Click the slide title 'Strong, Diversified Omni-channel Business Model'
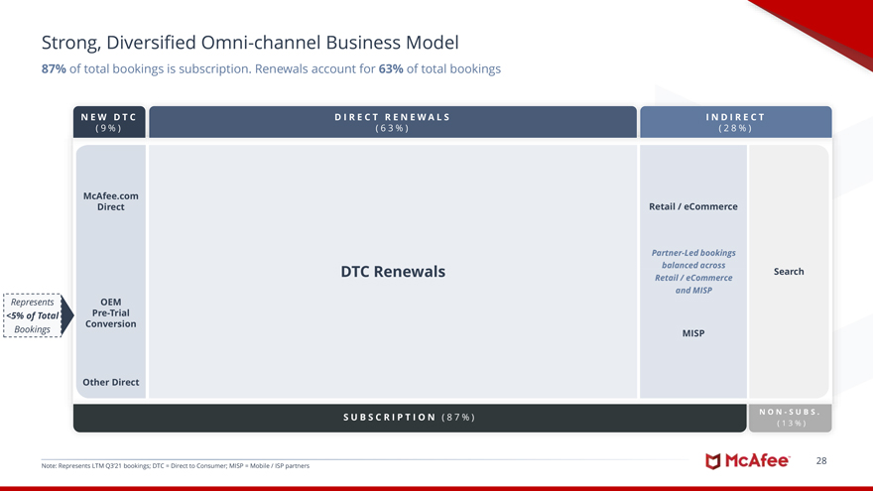 [x=250, y=43]
